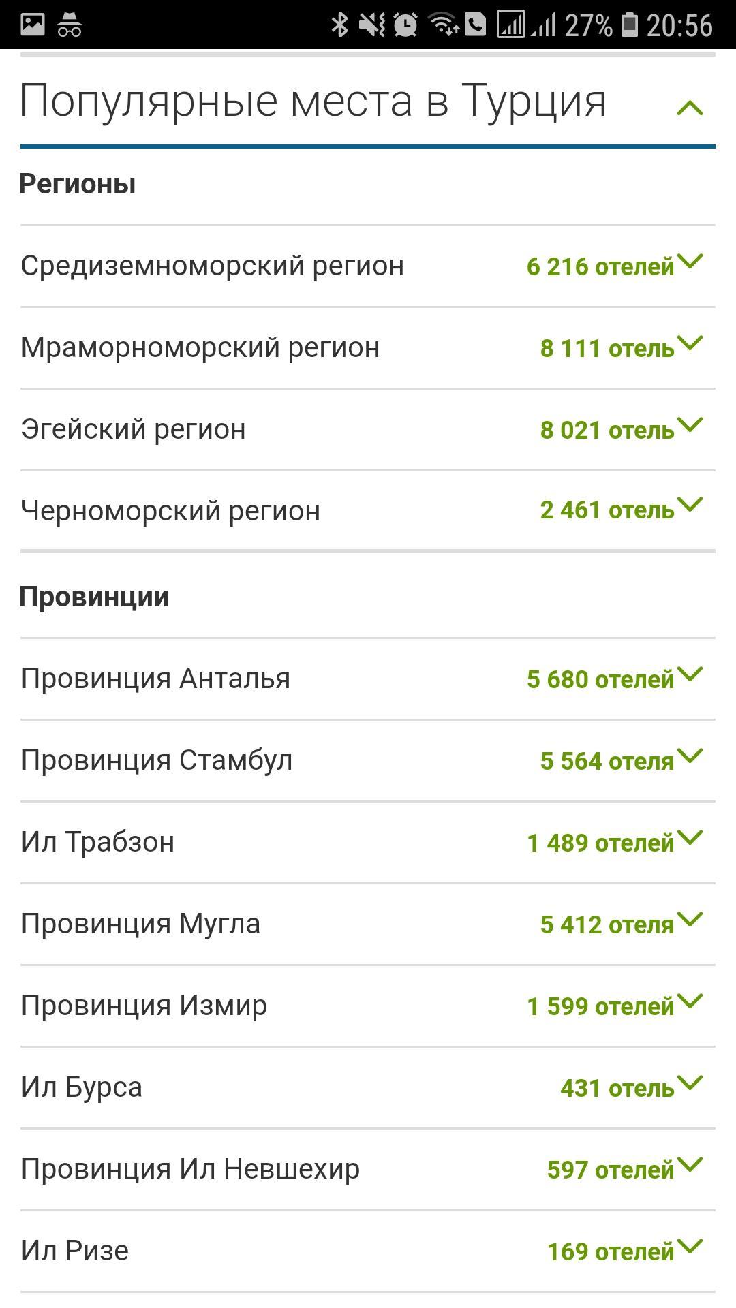Tap the gallery image notification icon
736x1308 pixels.
point(32,25)
